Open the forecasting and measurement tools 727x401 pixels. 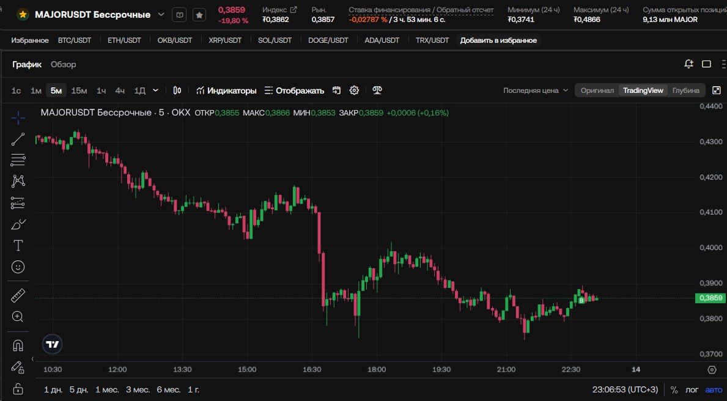coord(18,202)
